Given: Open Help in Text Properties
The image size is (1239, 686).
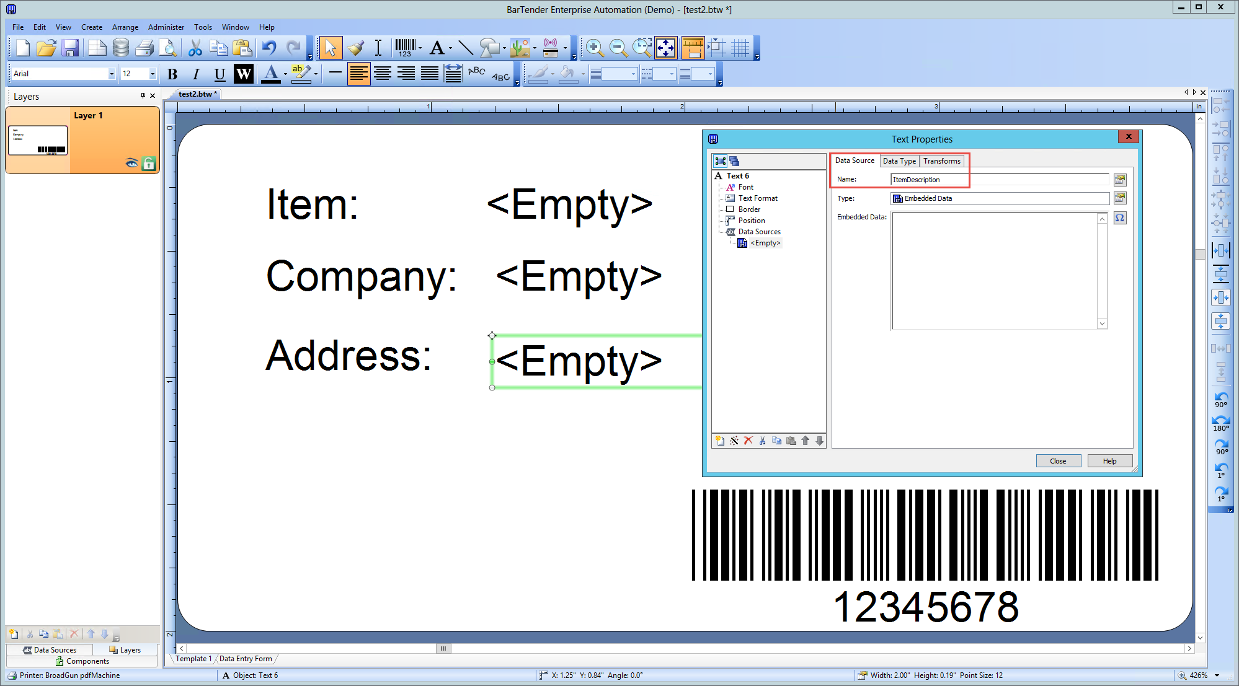Looking at the screenshot, I should [x=1109, y=461].
